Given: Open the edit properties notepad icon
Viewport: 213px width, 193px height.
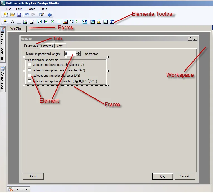Looking at the screenshot, I should click(41, 15).
